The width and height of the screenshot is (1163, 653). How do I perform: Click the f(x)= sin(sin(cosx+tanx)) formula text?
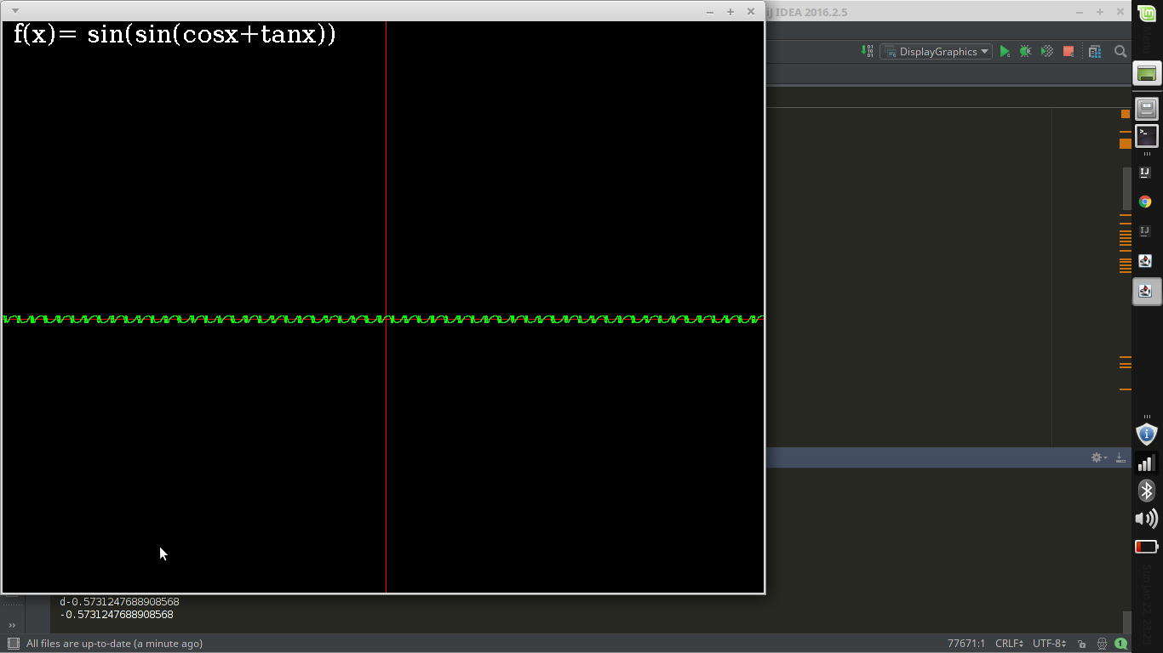pyautogui.click(x=175, y=35)
